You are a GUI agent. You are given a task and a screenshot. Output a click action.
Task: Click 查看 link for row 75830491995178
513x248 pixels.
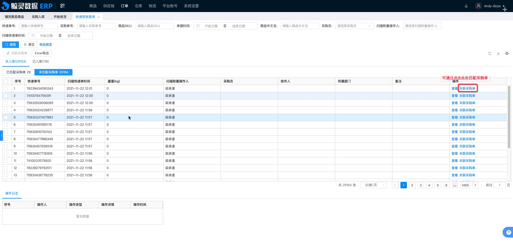[x=455, y=125]
